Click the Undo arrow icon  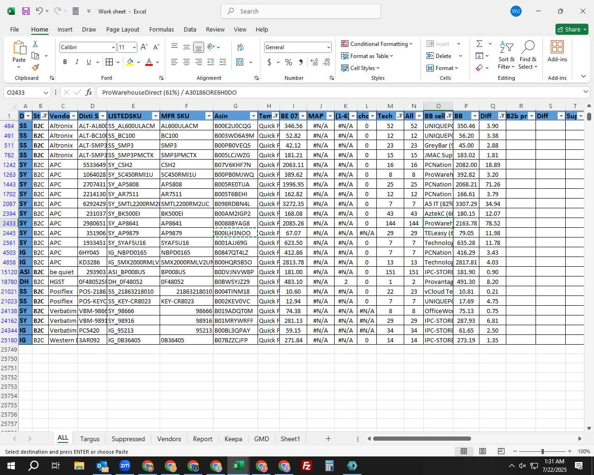click(x=39, y=11)
